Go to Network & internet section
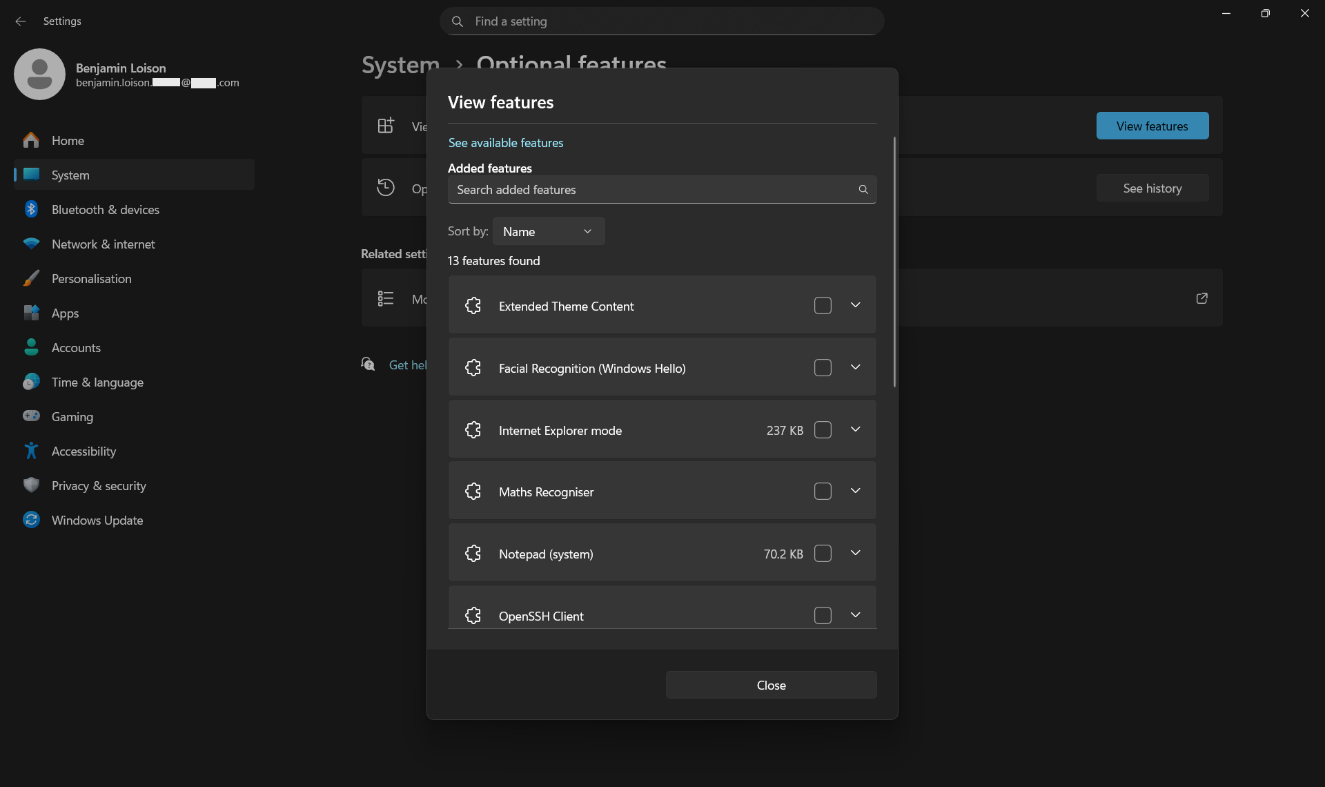 coord(104,244)
